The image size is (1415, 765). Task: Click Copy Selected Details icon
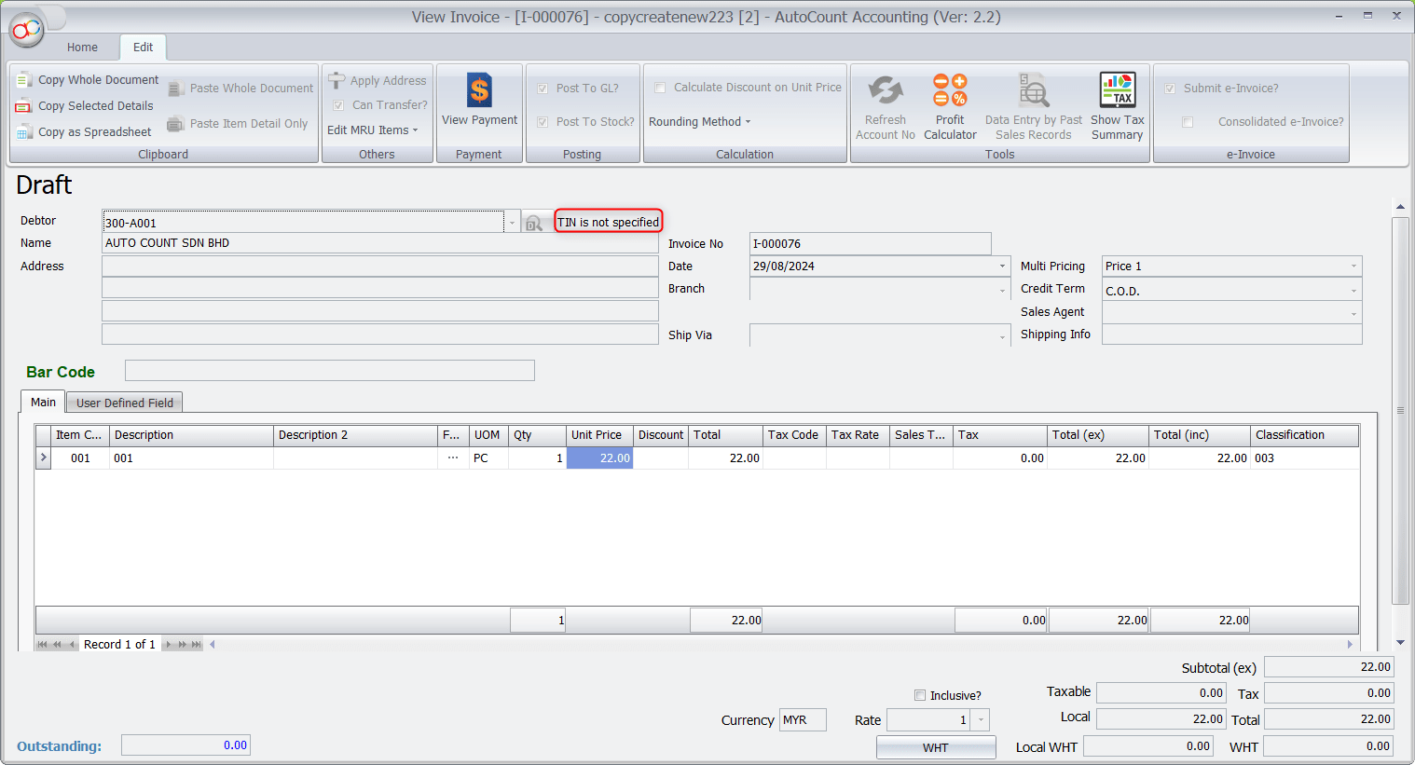(x=24, y=106)
